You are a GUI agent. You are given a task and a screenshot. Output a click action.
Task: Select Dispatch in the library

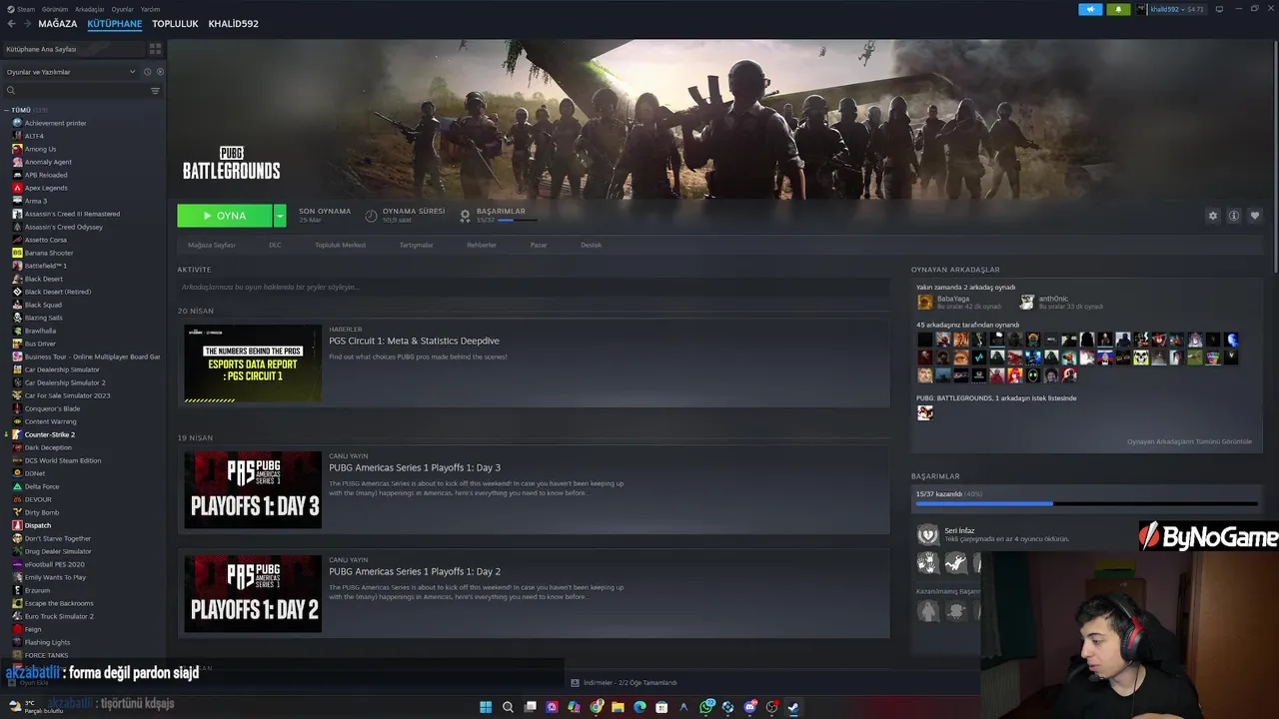(37, 525)
